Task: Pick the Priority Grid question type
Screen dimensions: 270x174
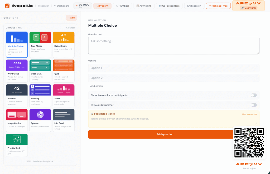Action: pos(17,145)
